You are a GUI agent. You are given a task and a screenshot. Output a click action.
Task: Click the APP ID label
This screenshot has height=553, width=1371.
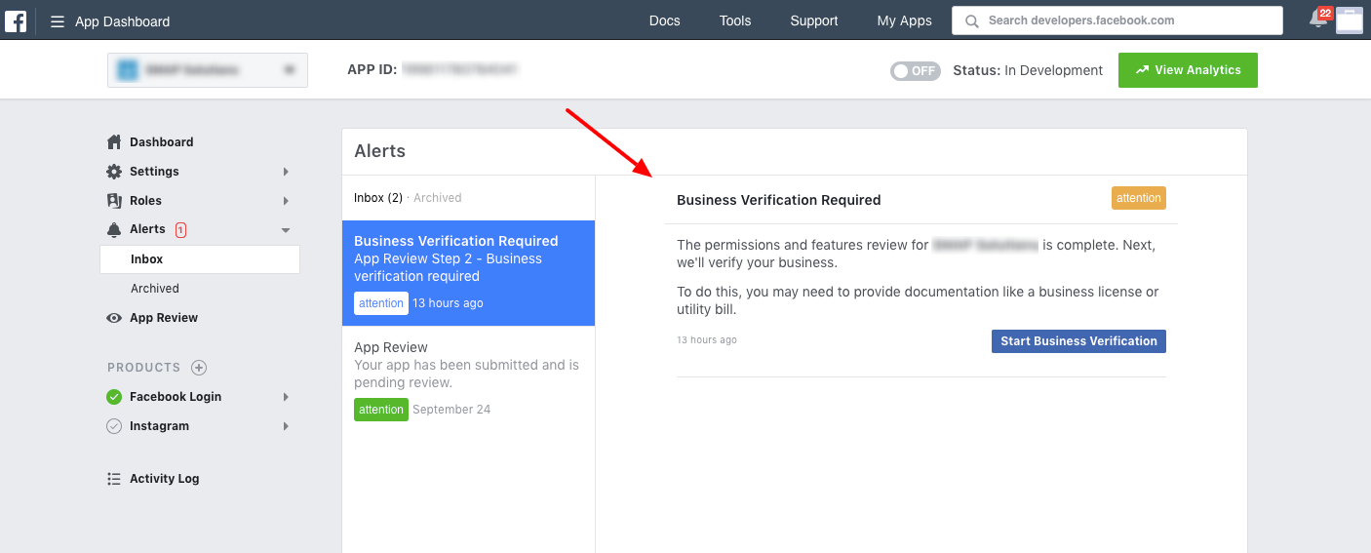tap(372, 70)
